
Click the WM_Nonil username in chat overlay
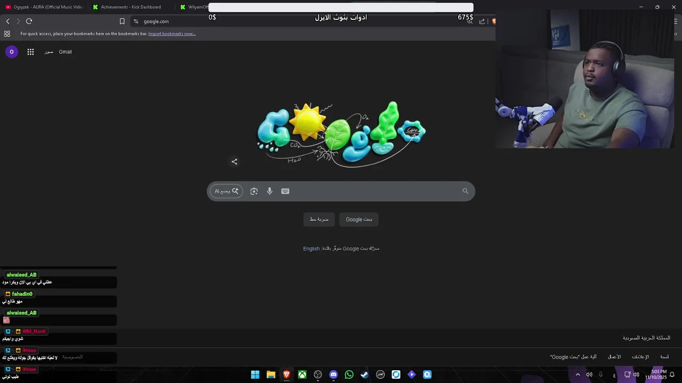[34, 331]
